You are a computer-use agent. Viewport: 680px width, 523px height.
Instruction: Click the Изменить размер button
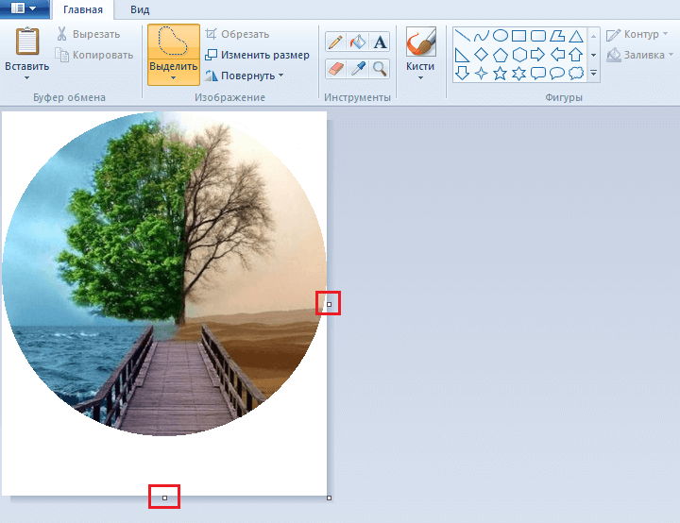257,55
